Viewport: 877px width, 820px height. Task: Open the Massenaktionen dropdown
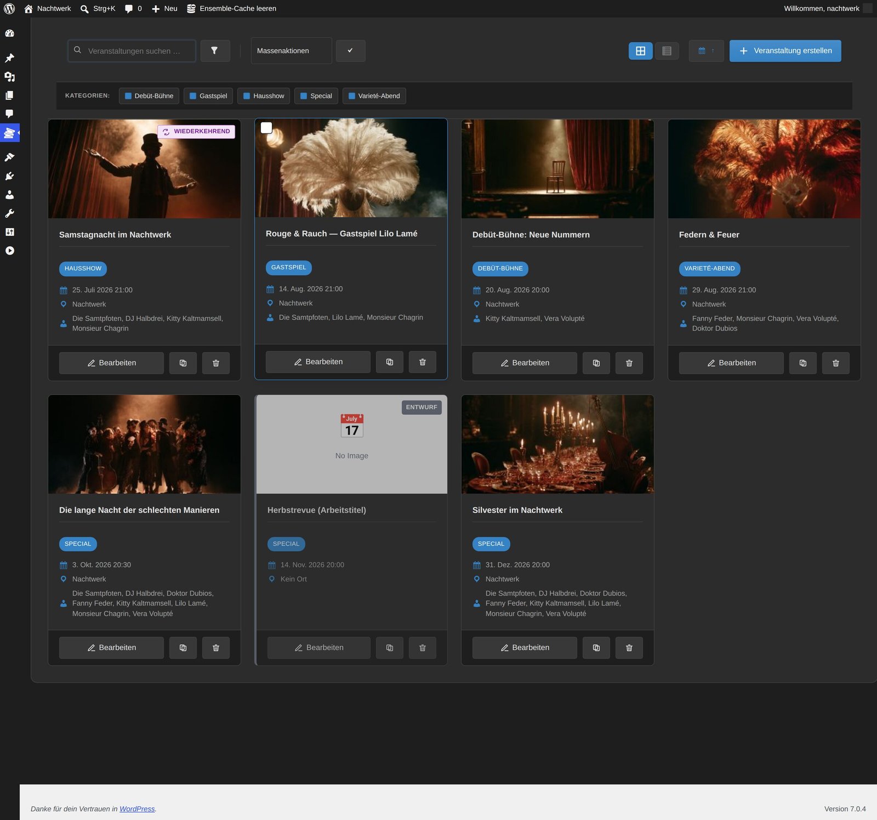(292, 50)
